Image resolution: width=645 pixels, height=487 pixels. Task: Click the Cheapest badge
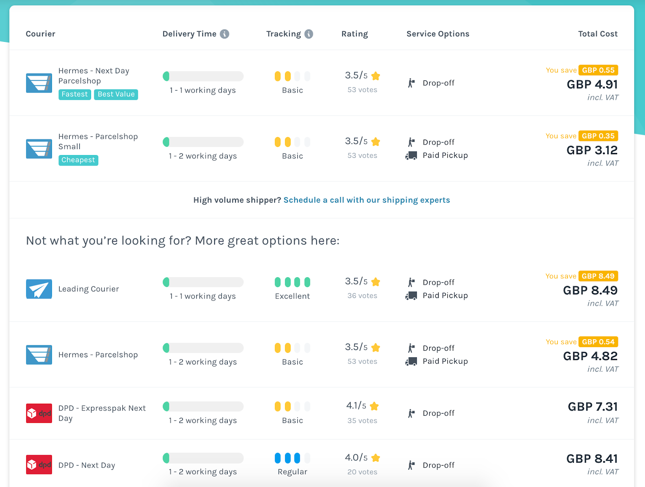click(x=78, y=160)
